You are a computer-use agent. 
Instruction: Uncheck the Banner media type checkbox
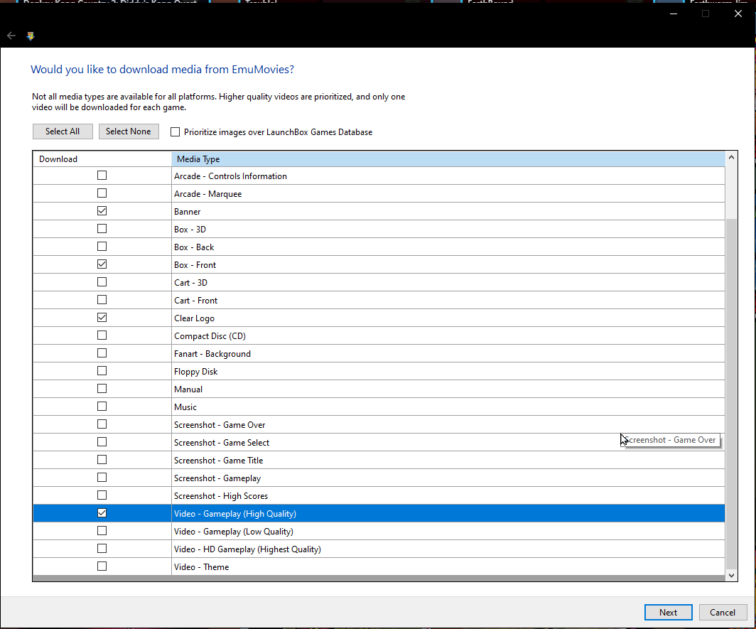pyautogui.click(x=102, y=211)
